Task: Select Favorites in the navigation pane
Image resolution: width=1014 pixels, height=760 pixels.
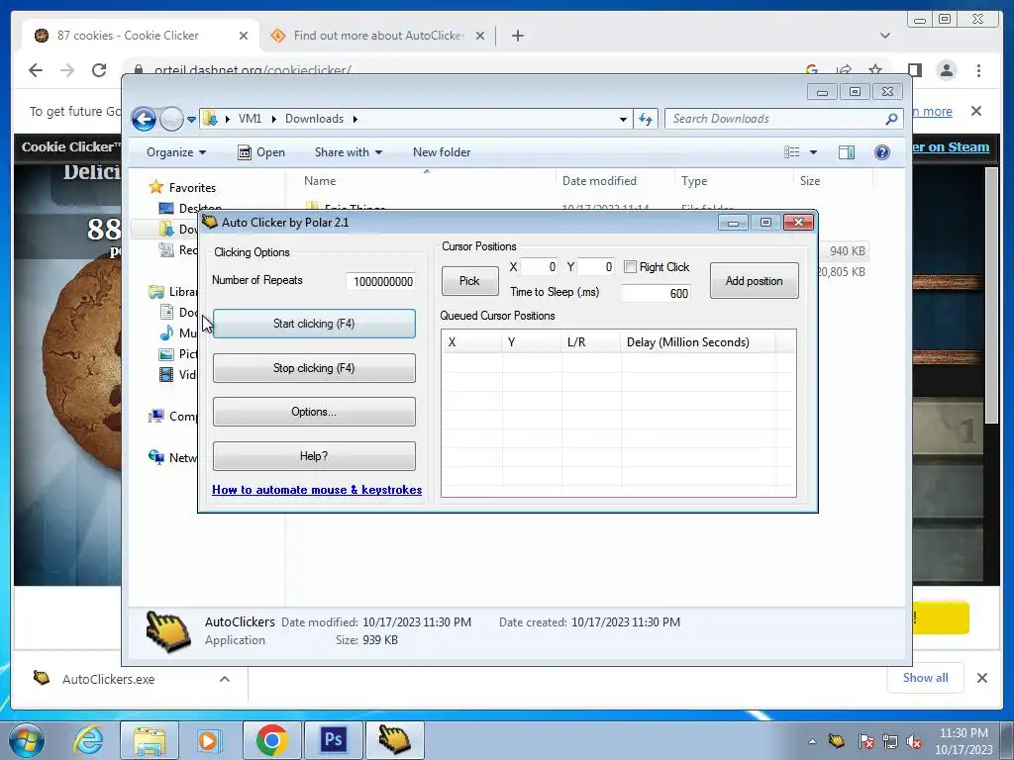Action: pyautogui.click(x=192, y=188)
